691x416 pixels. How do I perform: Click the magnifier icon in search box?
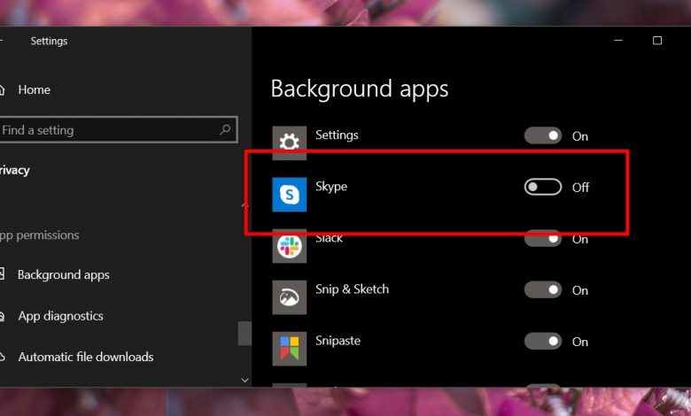[x=225, y=129]
